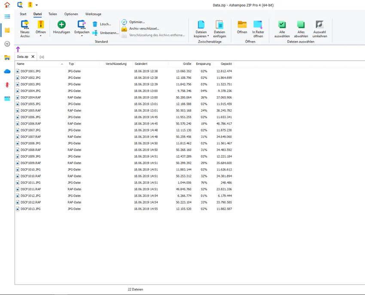This screenshot has height=295, width=365.
Task: Select the file DSCF1004.RAF
Action: [x=31, y=97]
